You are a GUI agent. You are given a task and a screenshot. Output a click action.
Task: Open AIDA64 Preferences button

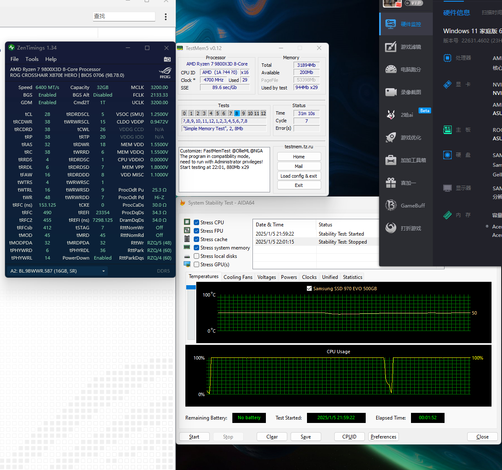383,437
